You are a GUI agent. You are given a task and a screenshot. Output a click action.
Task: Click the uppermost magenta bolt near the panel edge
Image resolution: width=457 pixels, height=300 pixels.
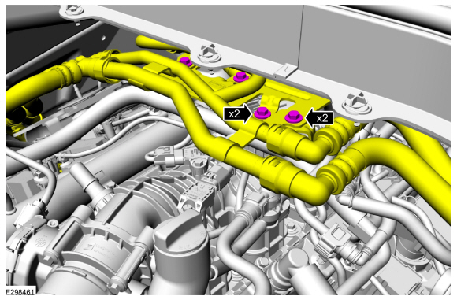pyautogui.click(x=185, y=61)
